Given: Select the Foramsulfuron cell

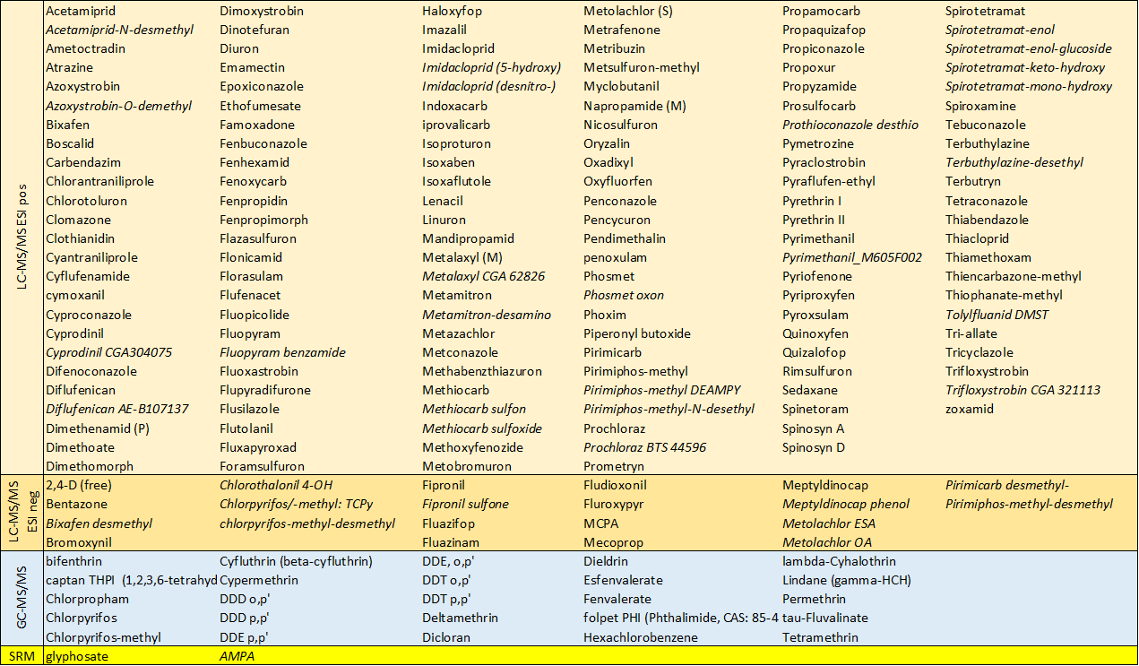Looking at the screenshot, I should 262,466.
